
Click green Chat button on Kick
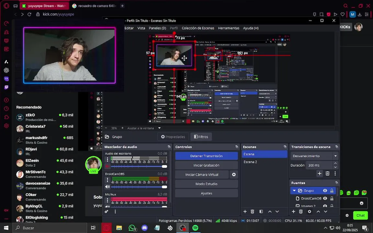pyautogui.click(x=360, y=216)
